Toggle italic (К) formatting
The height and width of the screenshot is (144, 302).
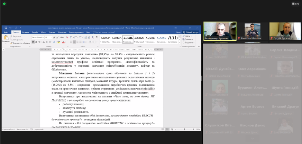pos(36,42)
